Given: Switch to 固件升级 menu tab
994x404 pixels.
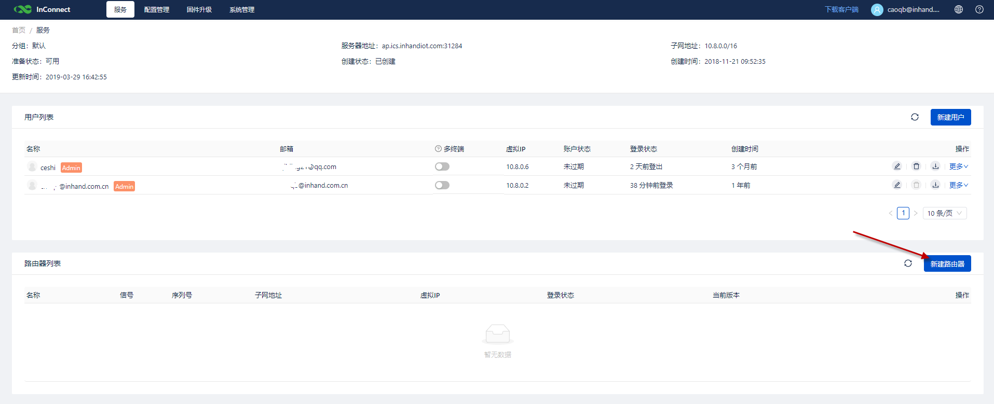Looking at the screenshot, I should click(199, 9).
